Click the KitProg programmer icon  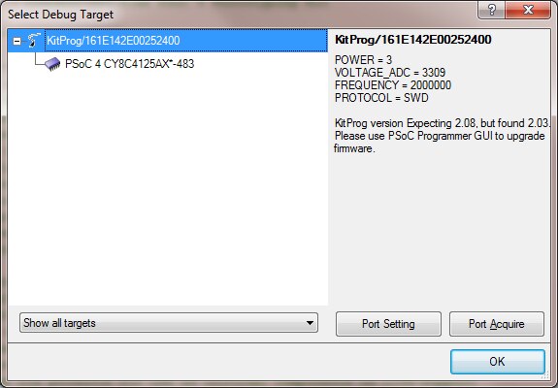34,40
